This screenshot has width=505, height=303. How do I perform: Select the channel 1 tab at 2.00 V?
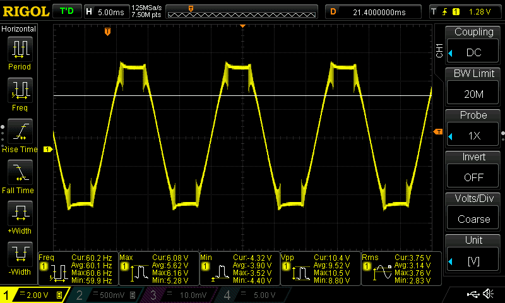tap(34, 295)
